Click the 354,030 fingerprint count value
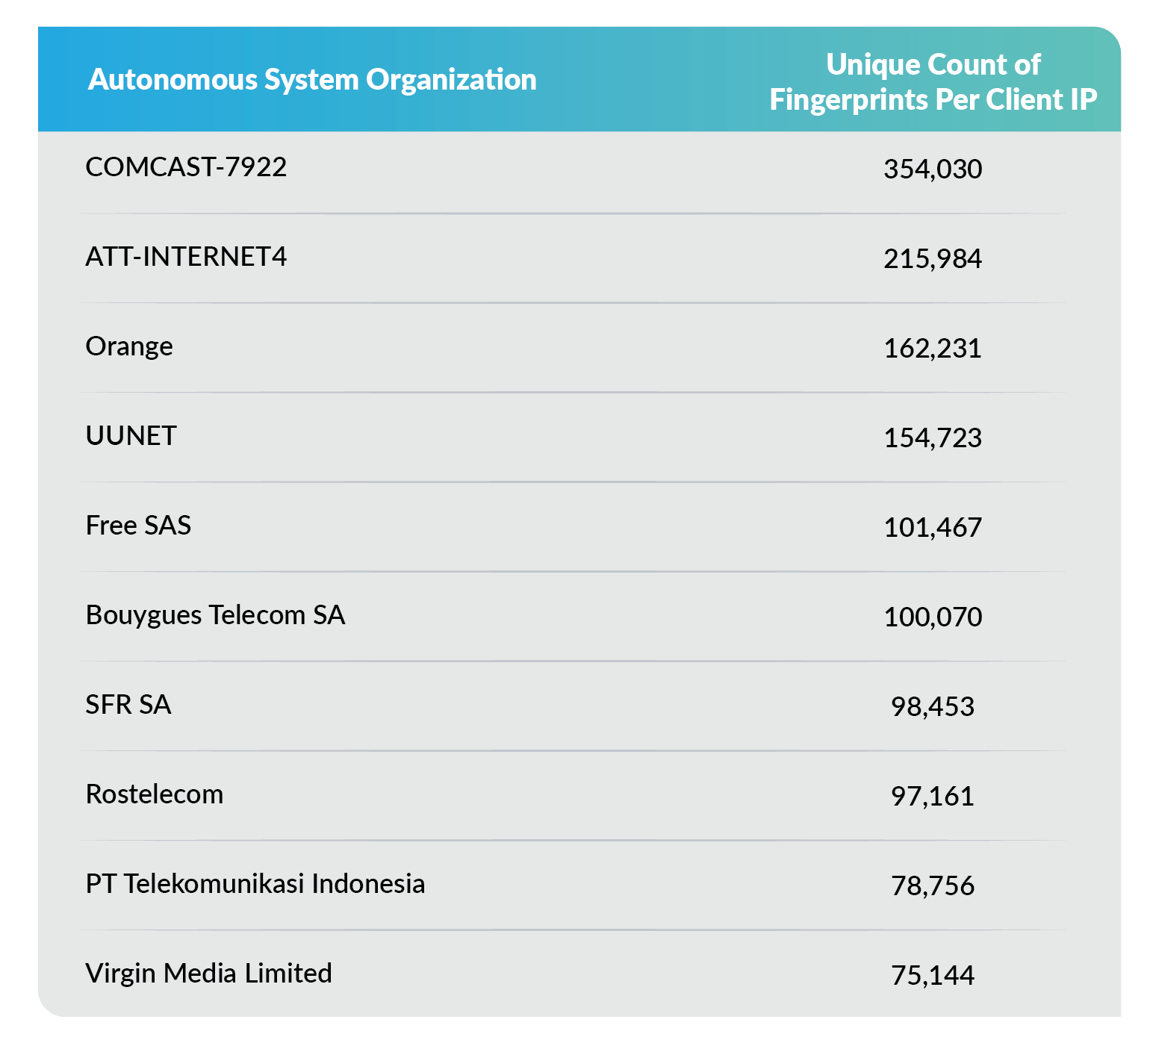Viewport: 1150px width, 1043px height. tap(933, 169)
